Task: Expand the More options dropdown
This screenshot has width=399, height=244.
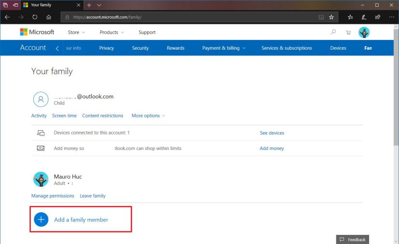Action: click(x=148, y=116)
